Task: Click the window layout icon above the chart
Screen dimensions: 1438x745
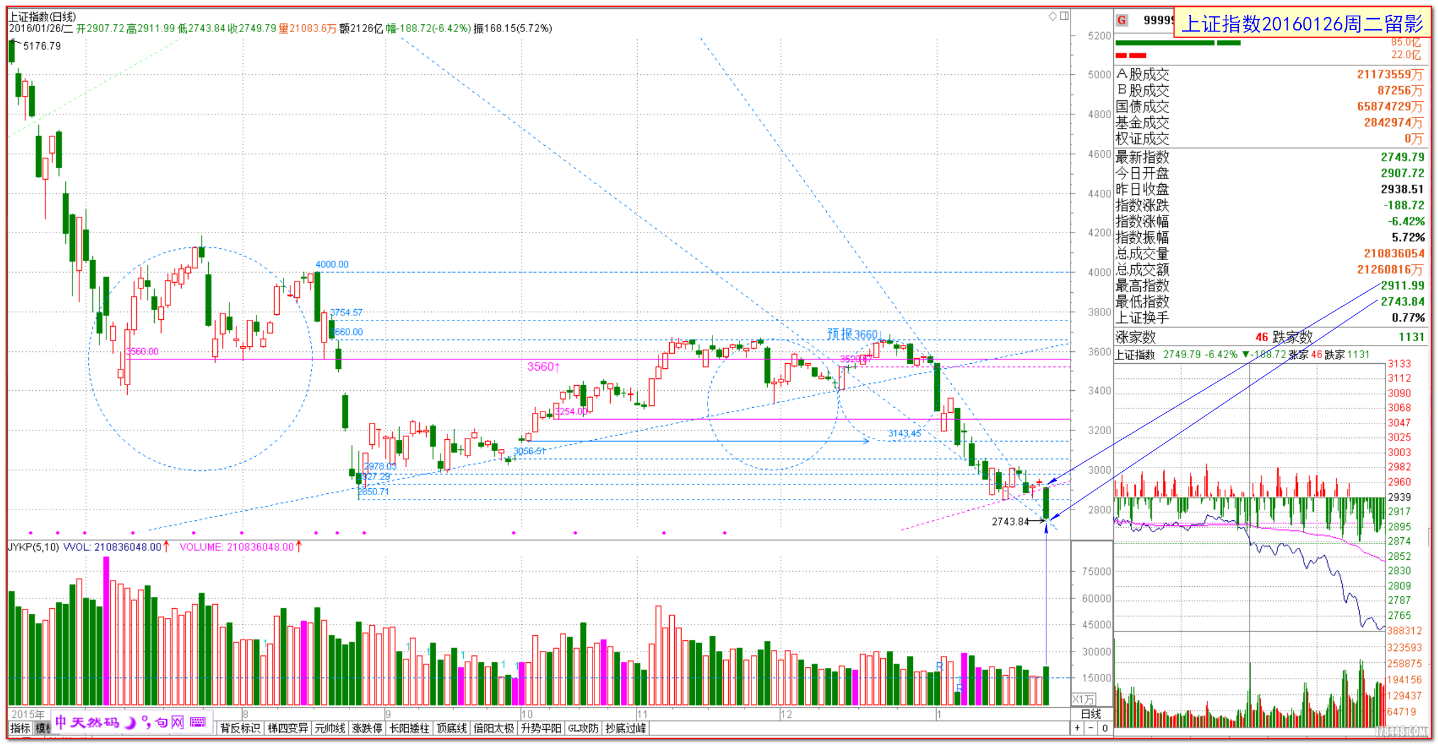Action: [x=1064, y=16]
